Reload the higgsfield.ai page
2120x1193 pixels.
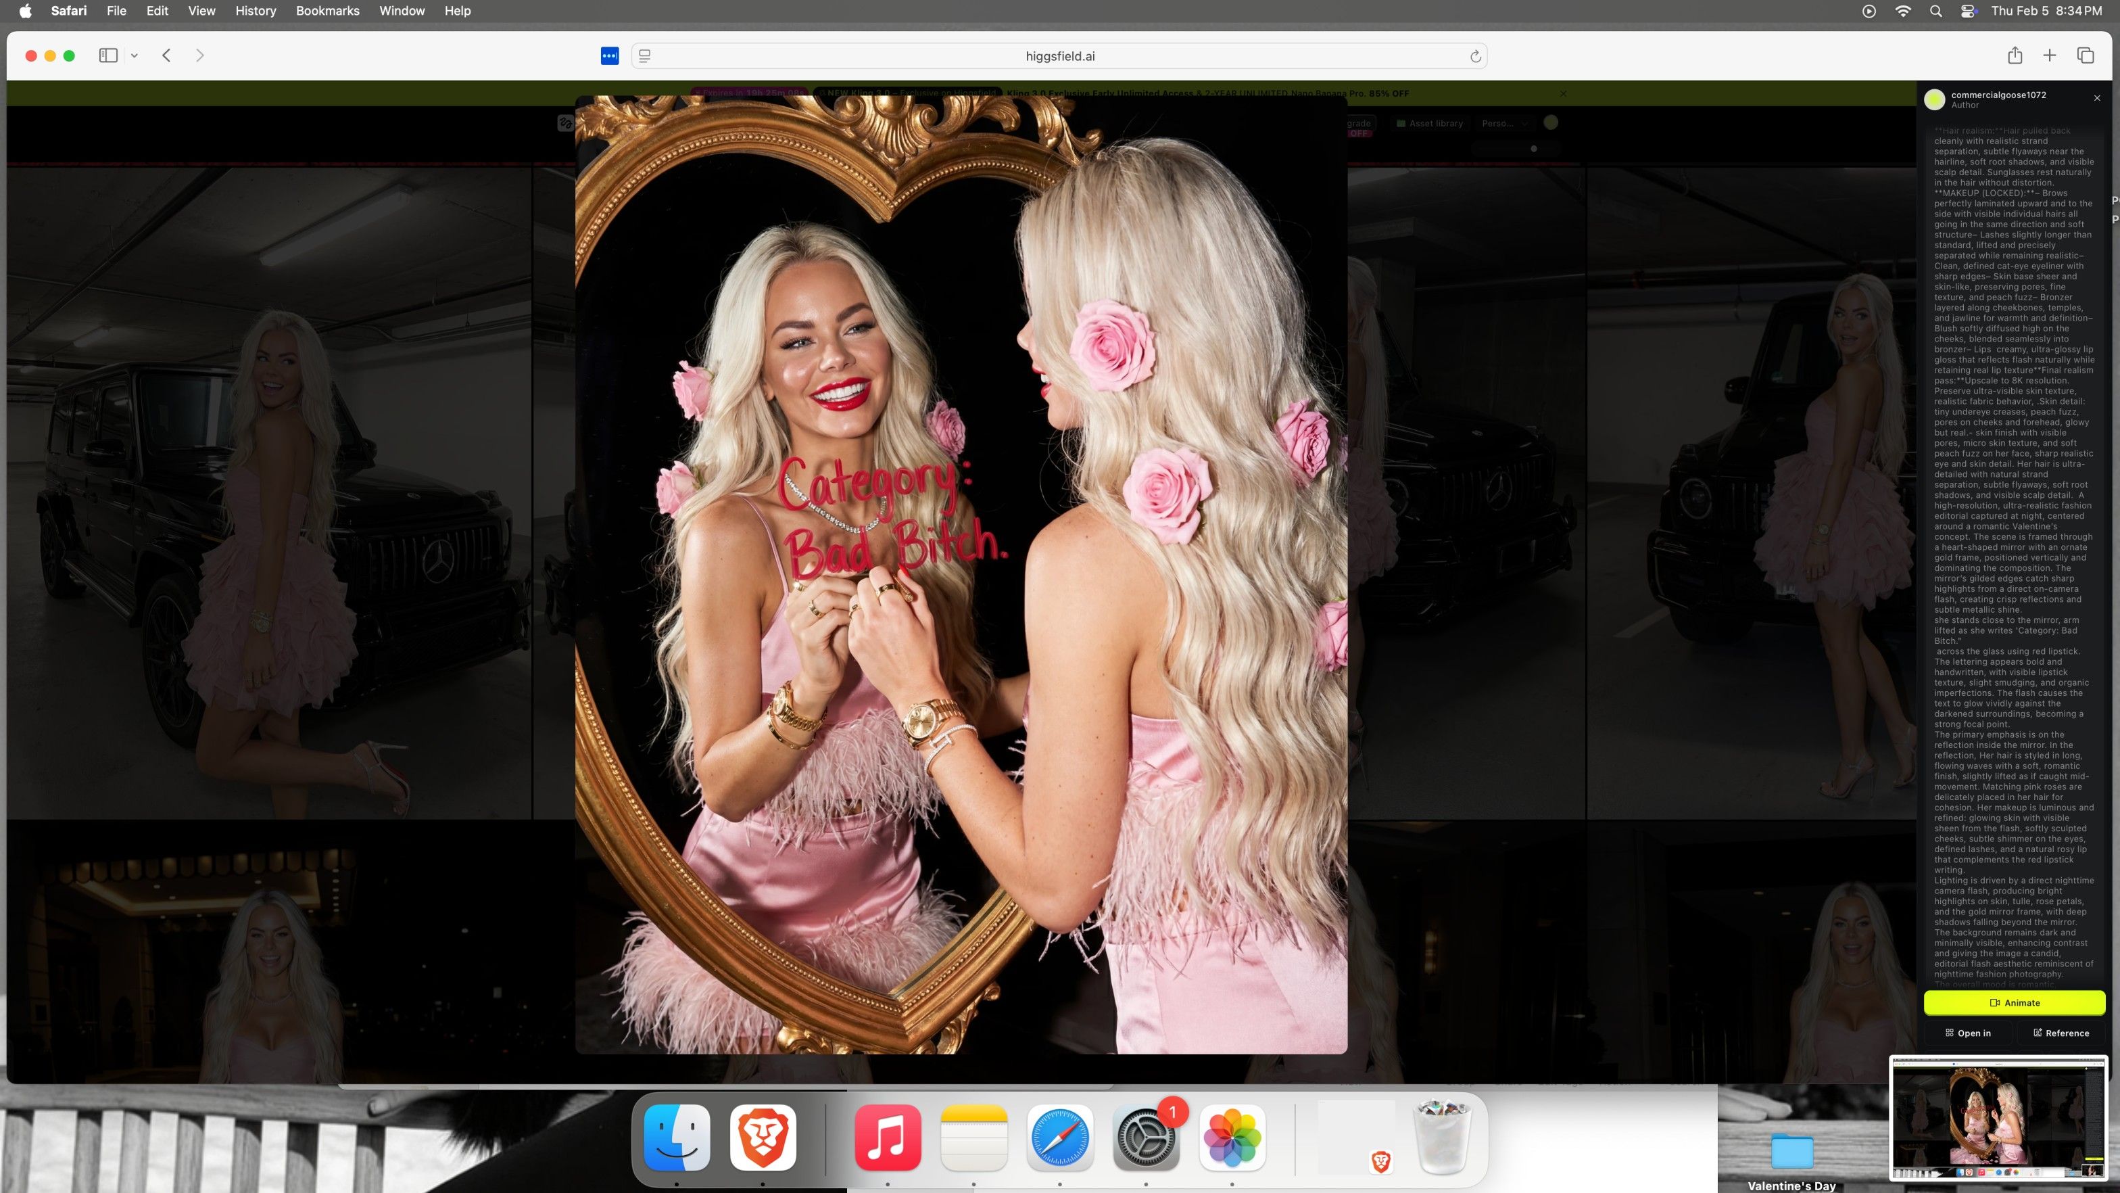1475,56
